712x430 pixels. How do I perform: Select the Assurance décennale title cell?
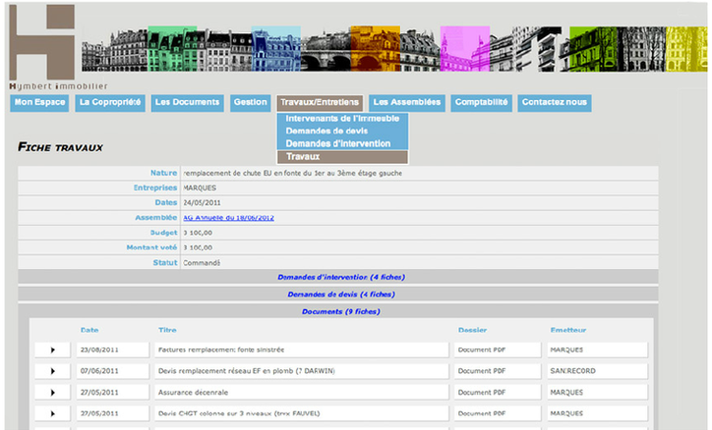tap(301, 393)
